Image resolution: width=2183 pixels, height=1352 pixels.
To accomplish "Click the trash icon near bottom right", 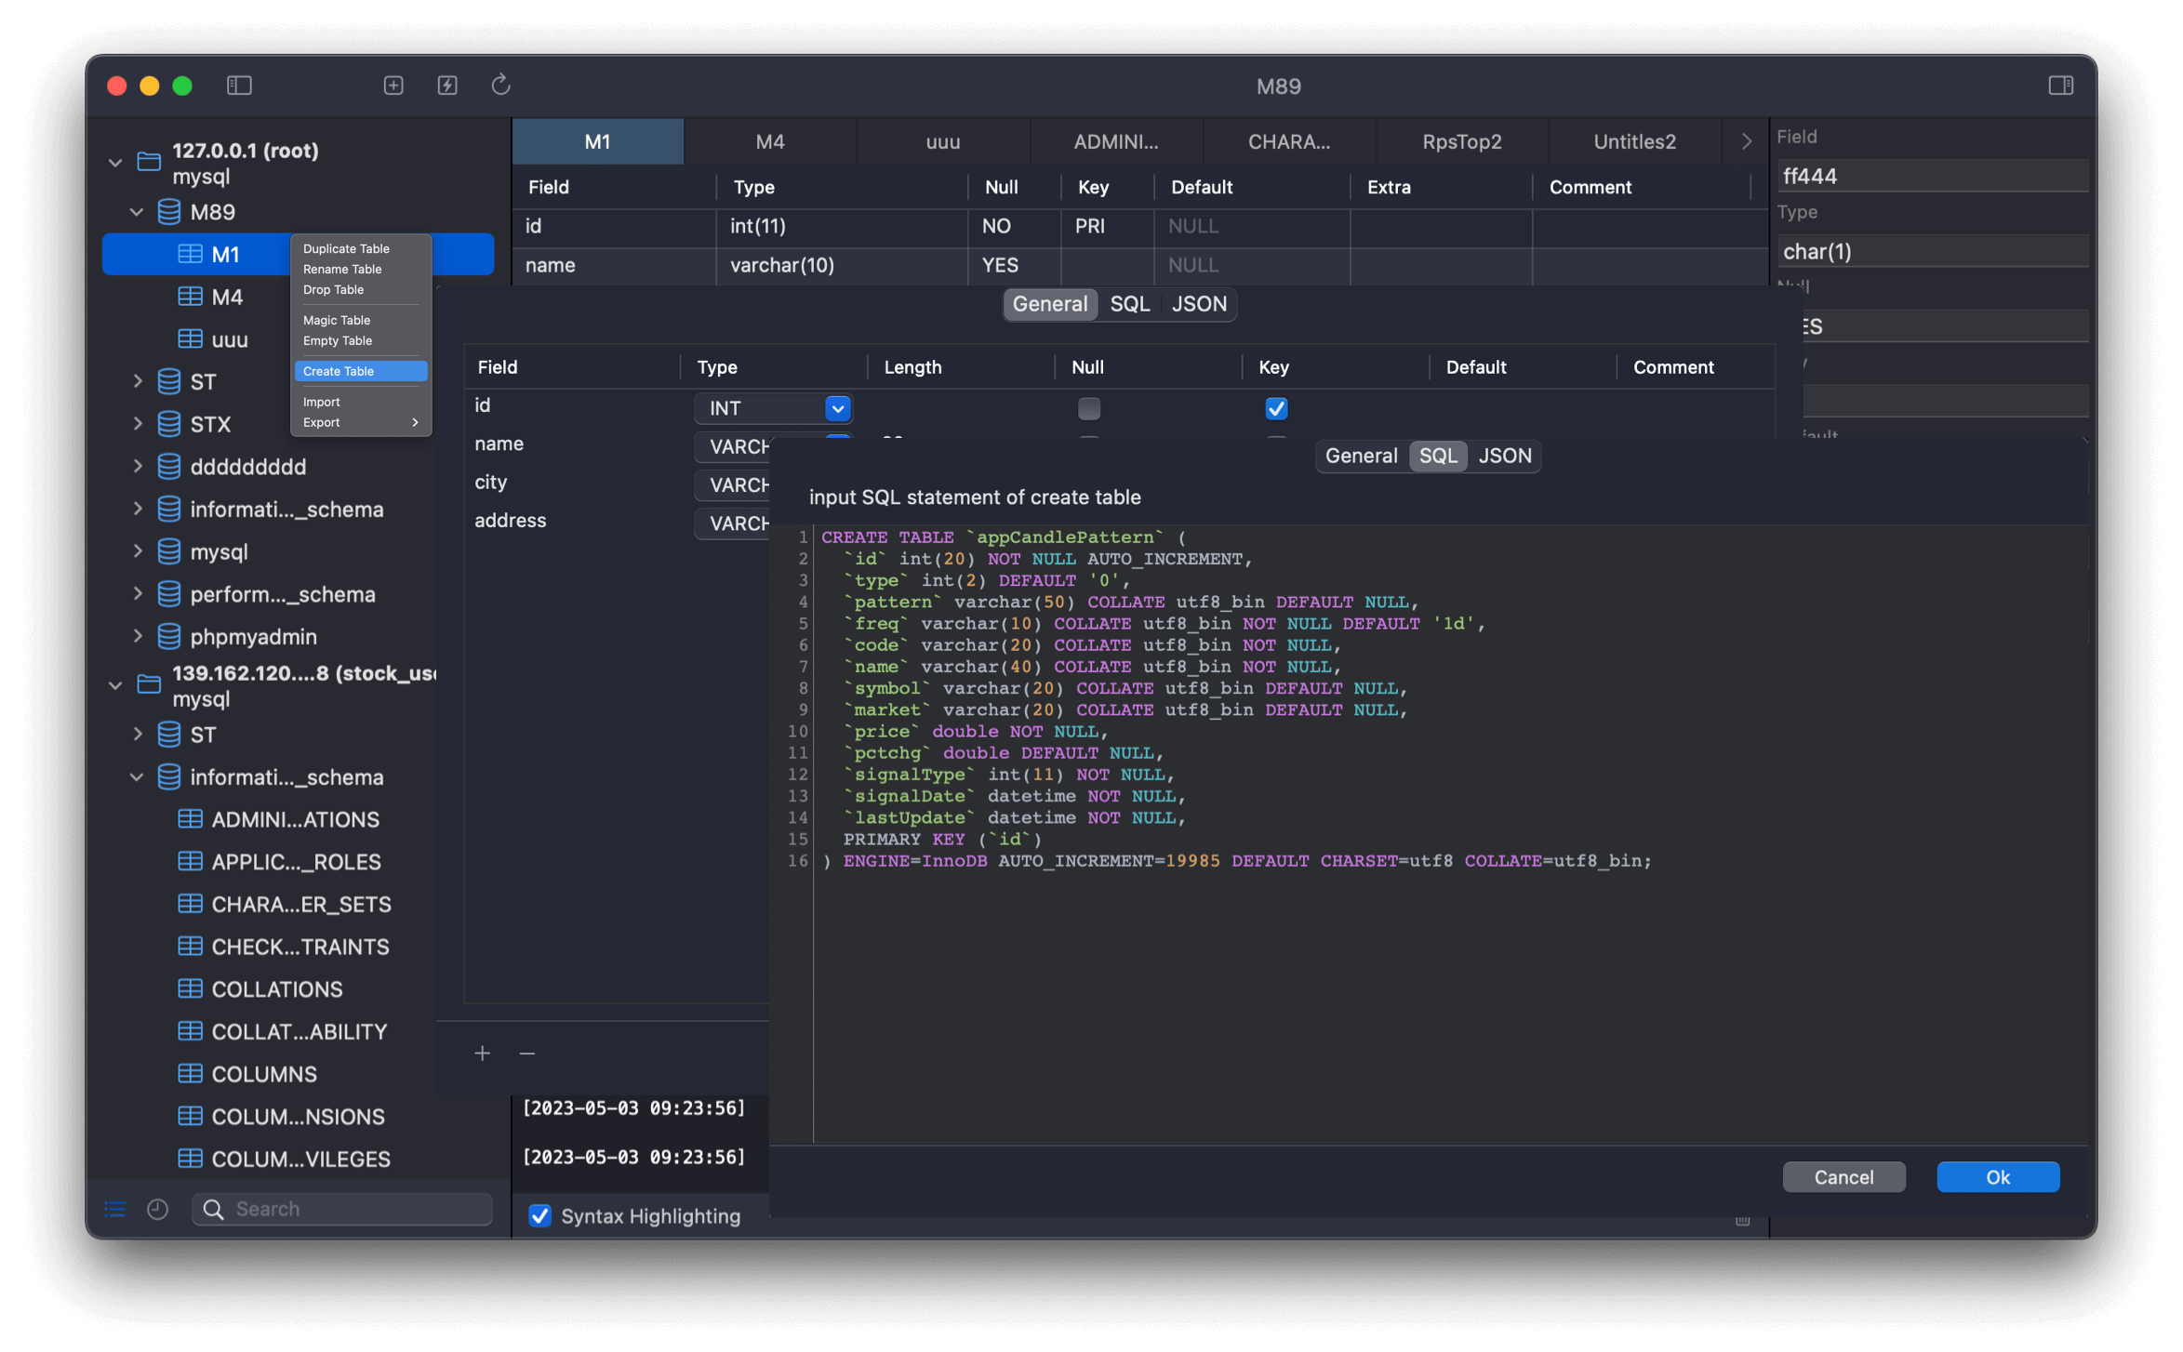I will tap(1742, 1219).
